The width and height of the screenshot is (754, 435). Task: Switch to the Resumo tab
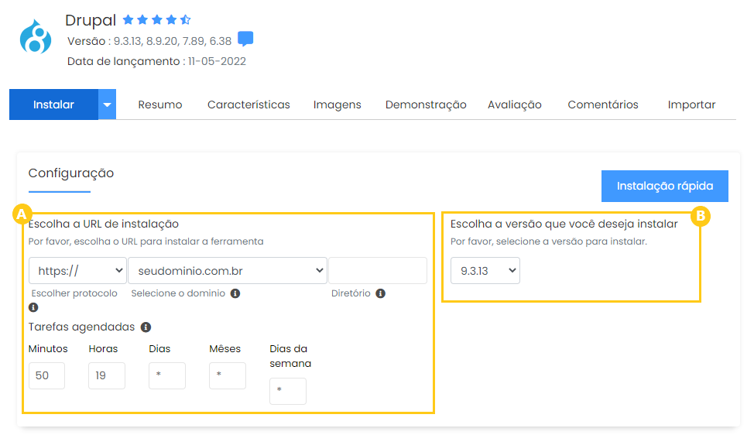point(160,104)
